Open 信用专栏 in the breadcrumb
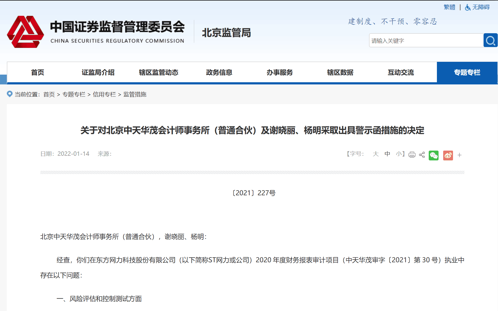Image resolution: width=498 pixels, height=311 pixels. [x=104, y=94]
